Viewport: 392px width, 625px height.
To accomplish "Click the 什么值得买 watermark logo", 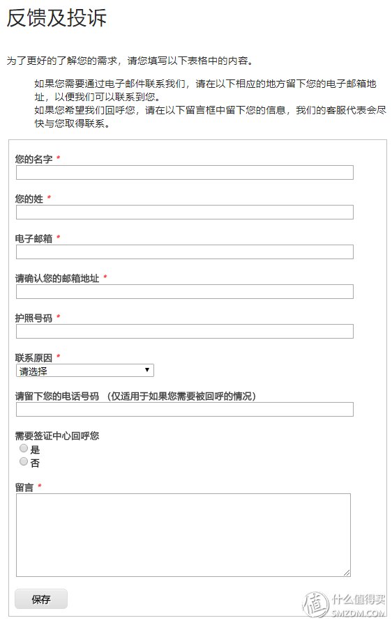I will pos(344,605).
